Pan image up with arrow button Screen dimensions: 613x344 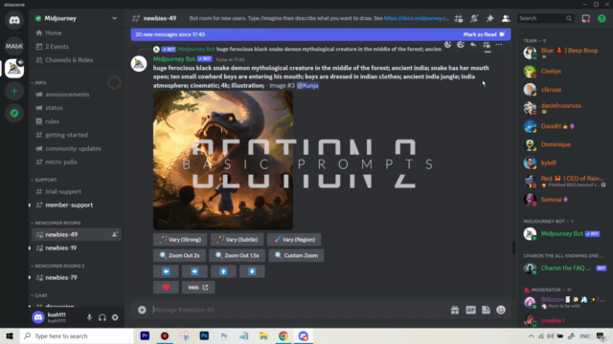point(223,271)
